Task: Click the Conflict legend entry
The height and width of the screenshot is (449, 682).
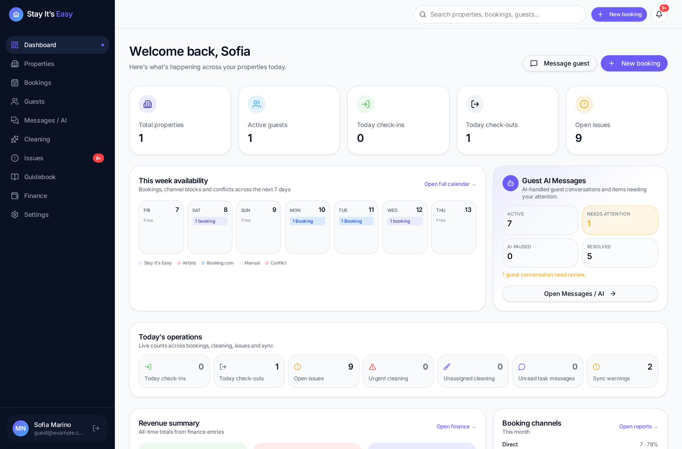Action: click(276, 263)
